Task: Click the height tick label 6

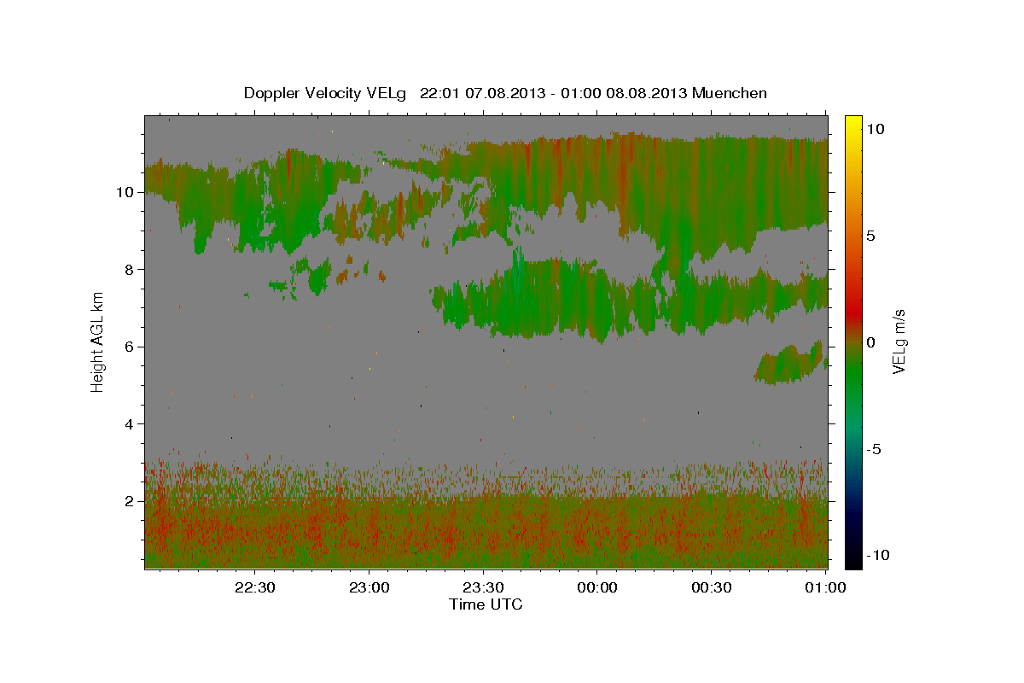Action: coord(130,347)
